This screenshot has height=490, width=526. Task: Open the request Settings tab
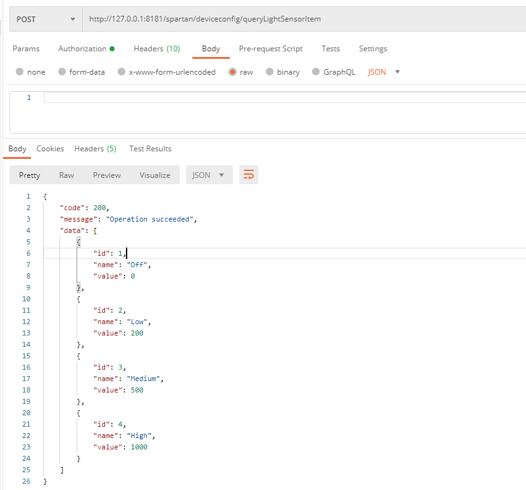pos(373,49)
